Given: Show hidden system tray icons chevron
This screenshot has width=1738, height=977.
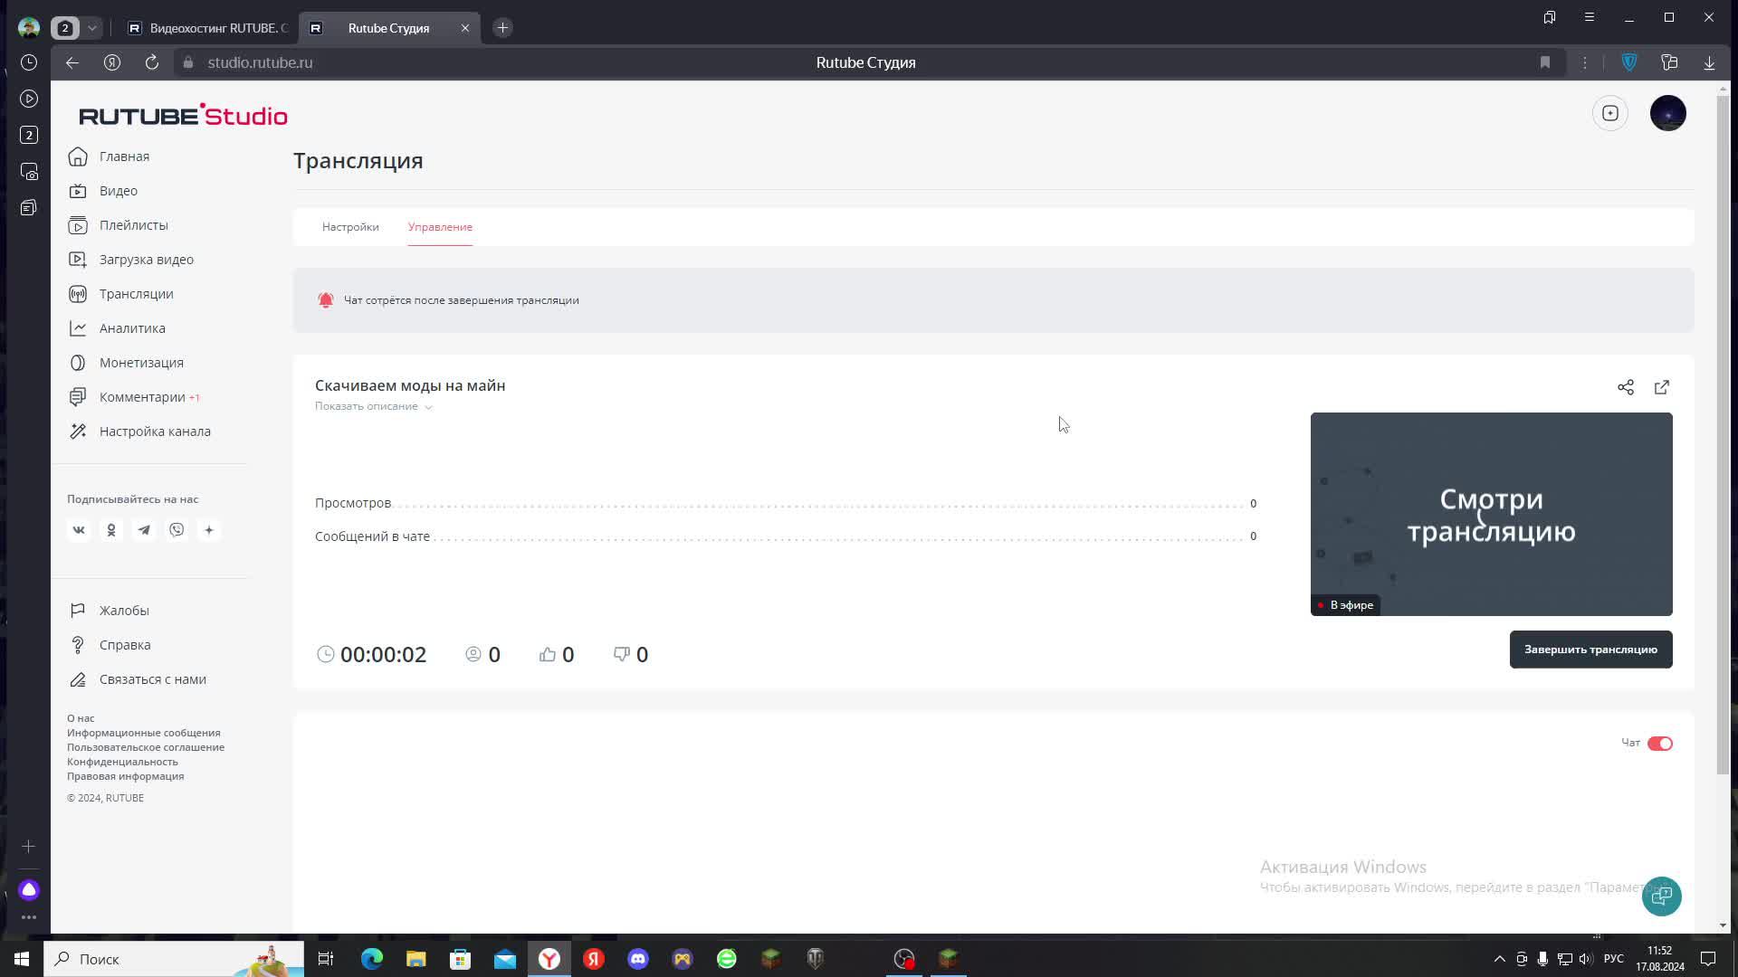Looking at the screenshot, I should (1499, 959).
